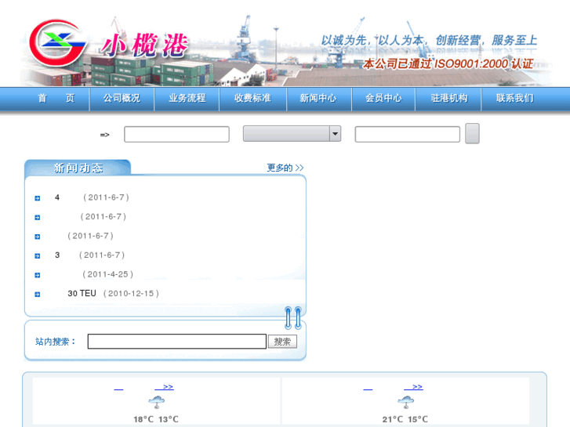Click the 搜索 search button
The image size is (570, 427).
tap(282, 342)
